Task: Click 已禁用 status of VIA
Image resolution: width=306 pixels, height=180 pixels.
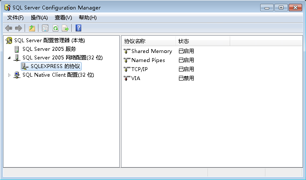Action: pos(186,78)
